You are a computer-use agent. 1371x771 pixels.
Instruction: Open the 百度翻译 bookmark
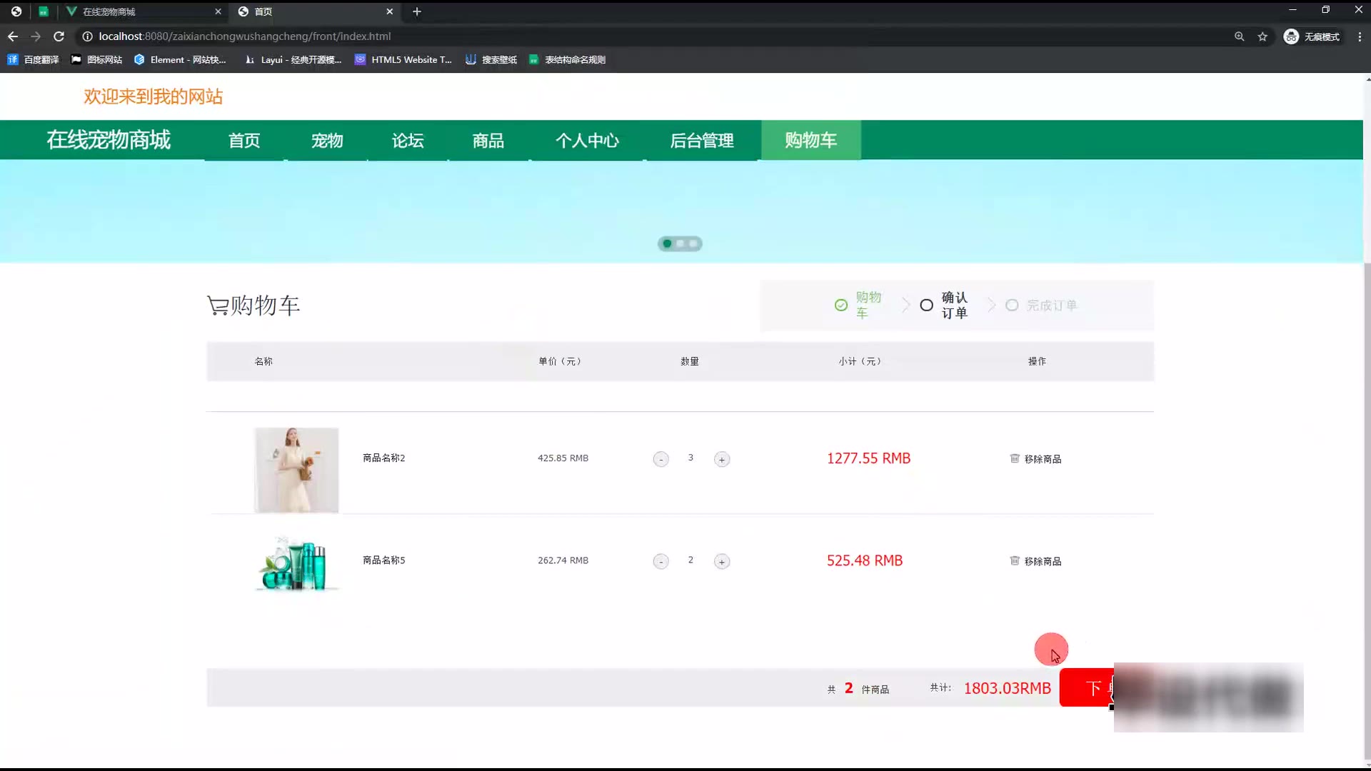tap(34, 60)
